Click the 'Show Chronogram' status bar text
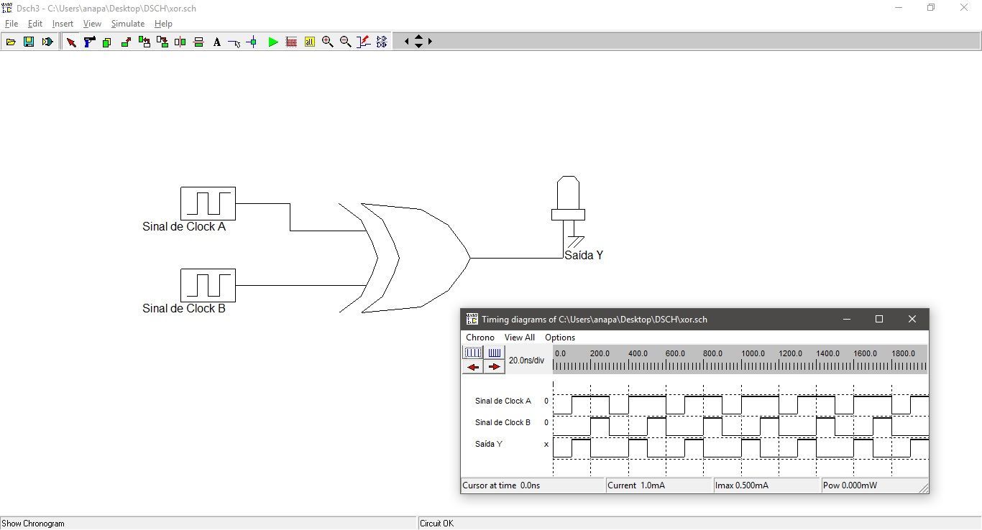 (x=33, y=524)
